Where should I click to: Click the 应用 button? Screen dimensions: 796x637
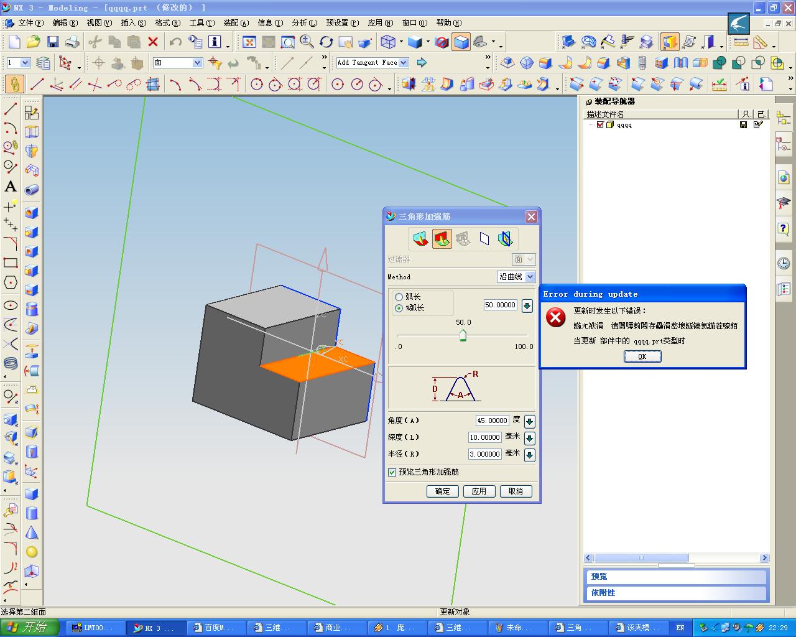point(479,491)
